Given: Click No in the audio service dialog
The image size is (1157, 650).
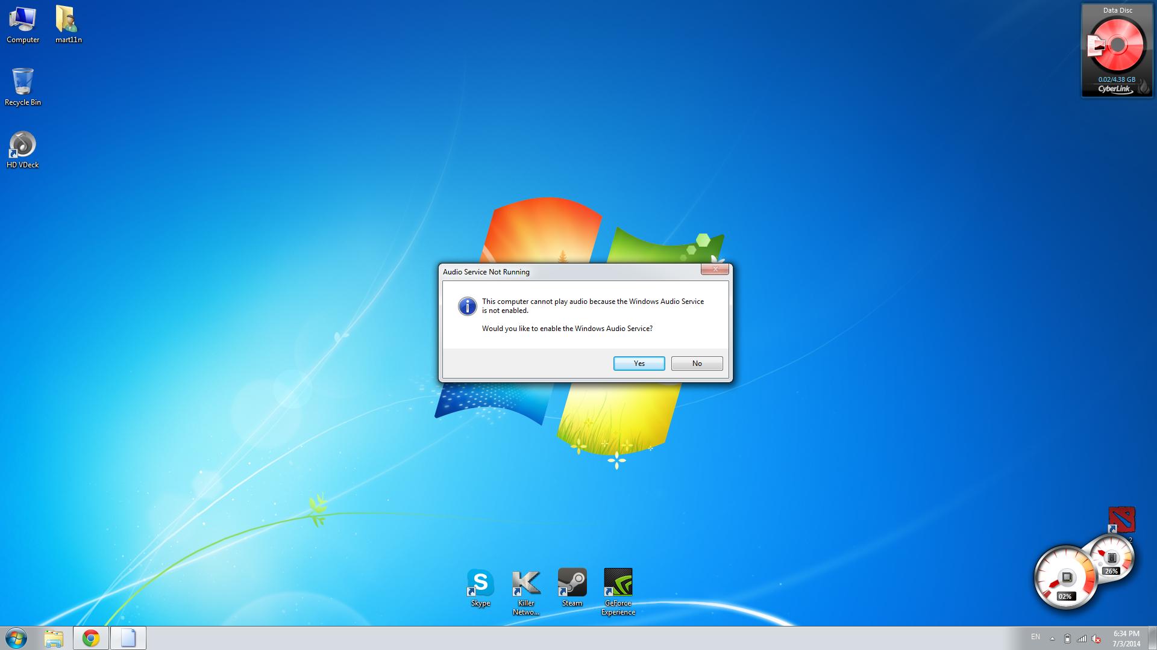Looking at the screenshot, I should [697, 364].
